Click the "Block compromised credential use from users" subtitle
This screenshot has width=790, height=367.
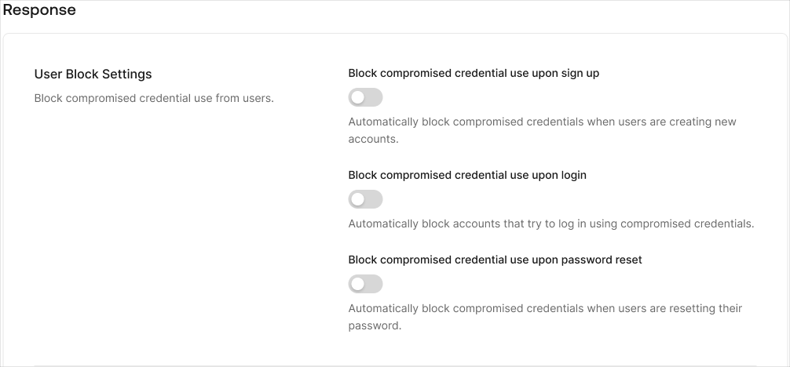pyautogui.click(x=154, y=99)
